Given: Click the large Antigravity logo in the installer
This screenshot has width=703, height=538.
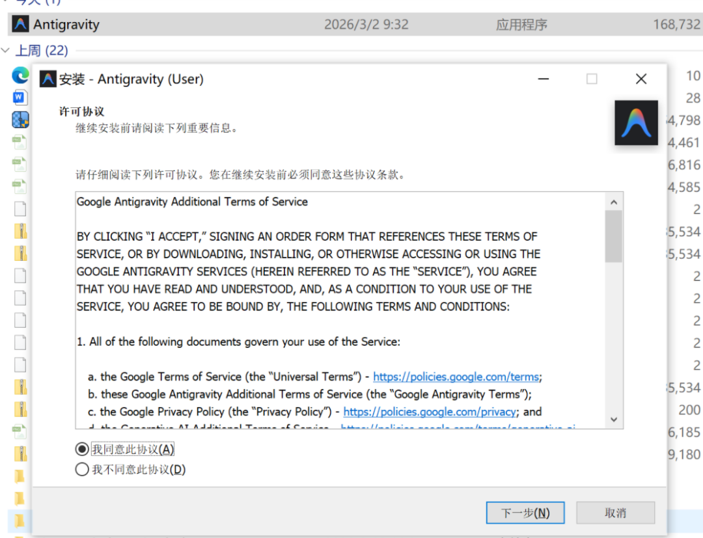Looking at the screenshot, I should pyautogui.click(x=636, y=123).
